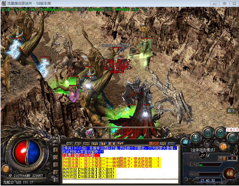Click the level number 27 16

(x=205, y=156)
